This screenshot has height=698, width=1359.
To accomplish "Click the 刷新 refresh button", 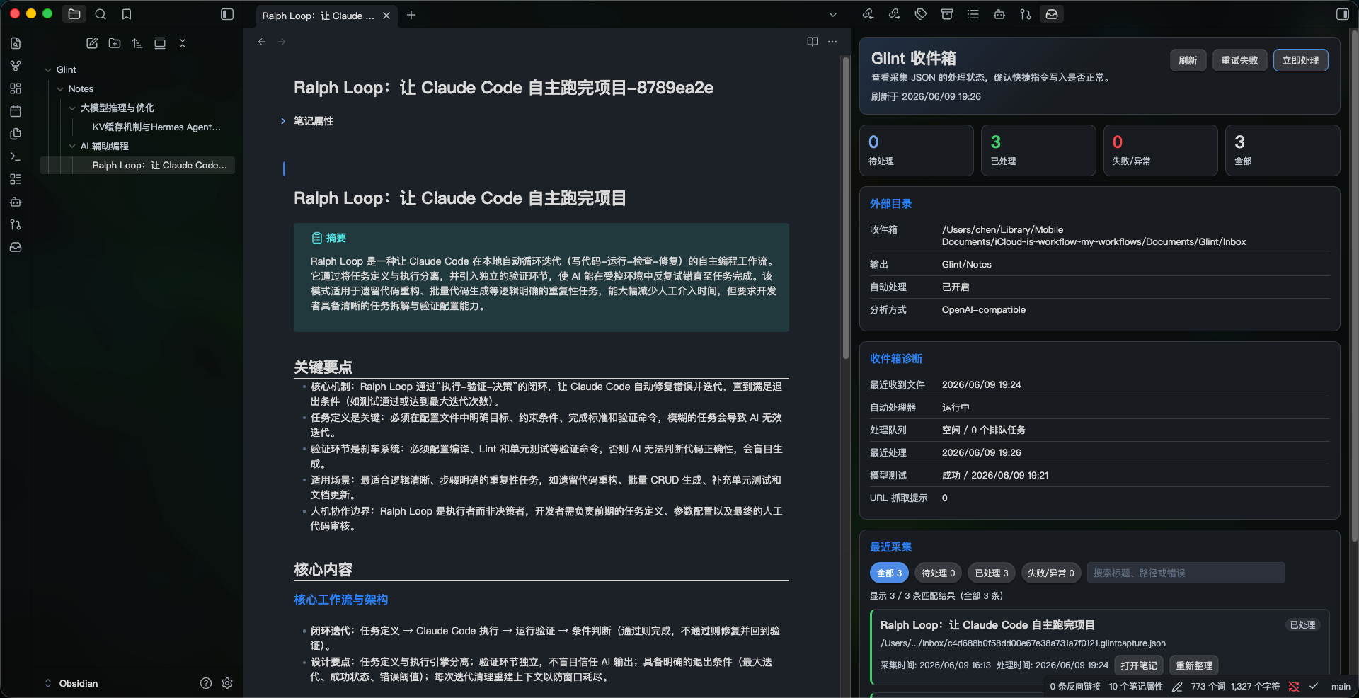I will 1188,60.
